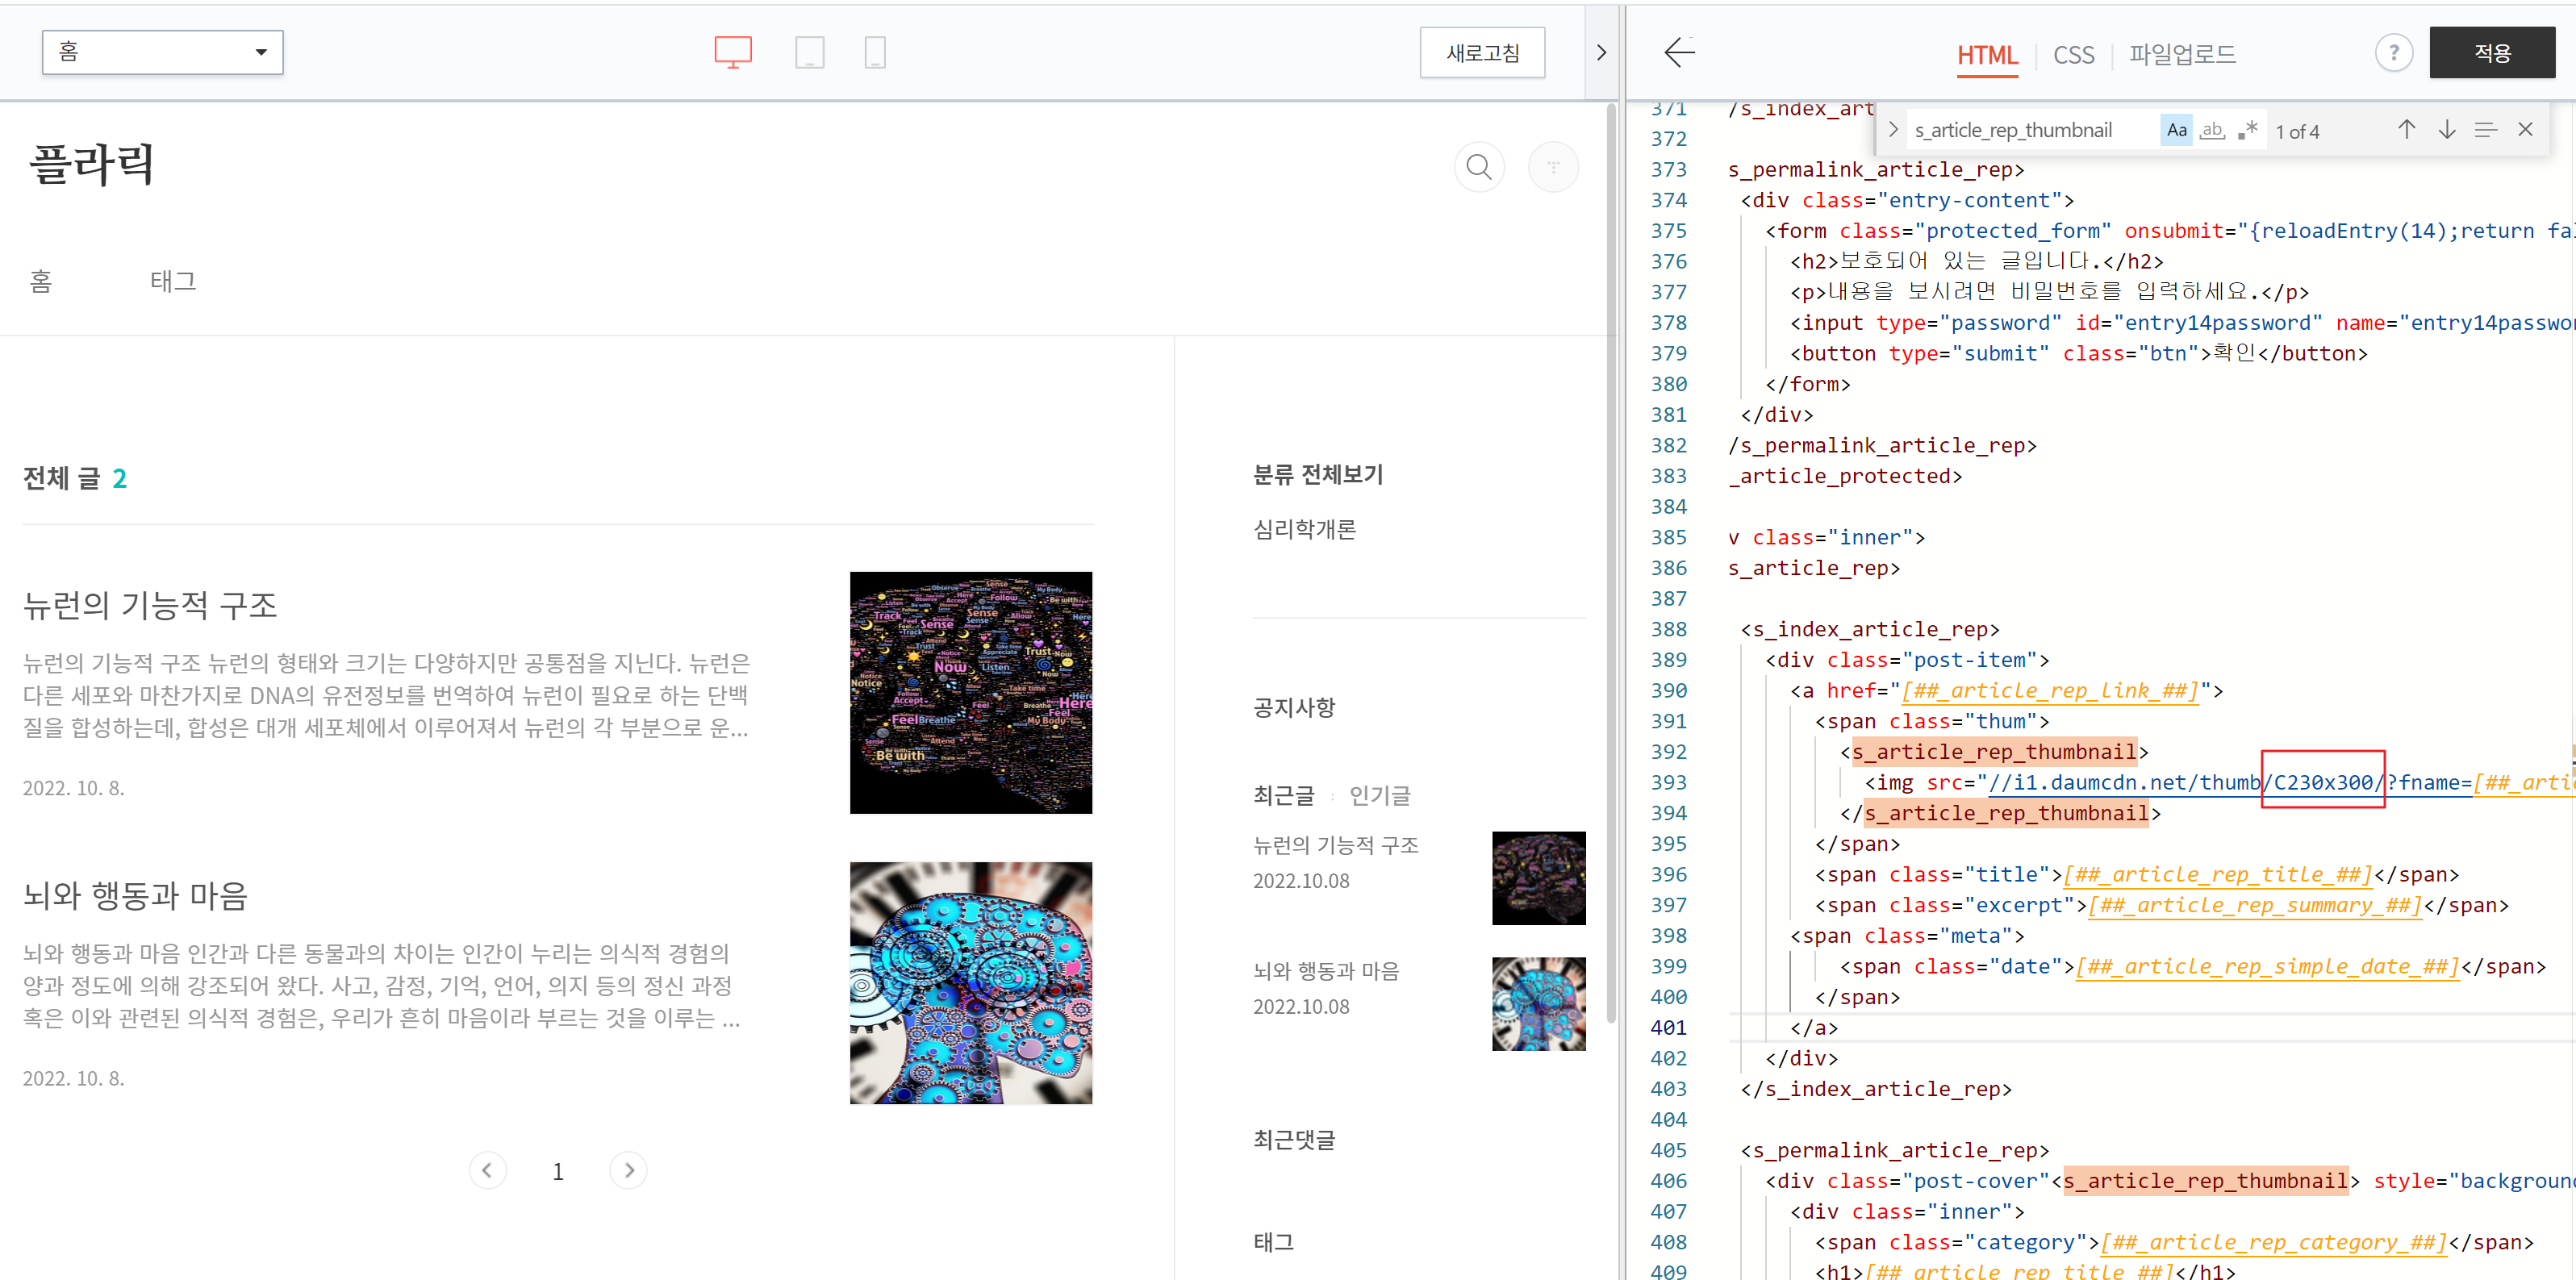Go to next search match arrow
This screenshot has width=2576, height=1280.
tap(2446, 130)
